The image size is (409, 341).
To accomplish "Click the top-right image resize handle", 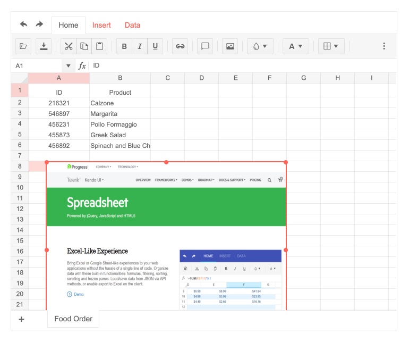I will tap(286, 162).
